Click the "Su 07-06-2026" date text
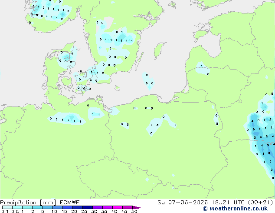This screenshot has height=213, width=275. point(183,203)
